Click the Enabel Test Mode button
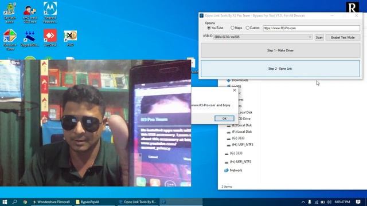The height and width of the screenshot is (206, 367). pos(343,37)
